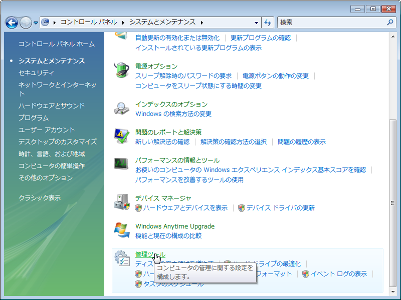Click the vertical scrollbar thumb
Viewport: 401px width, 300px height.
pyautogui.click(x=392, y=203)
